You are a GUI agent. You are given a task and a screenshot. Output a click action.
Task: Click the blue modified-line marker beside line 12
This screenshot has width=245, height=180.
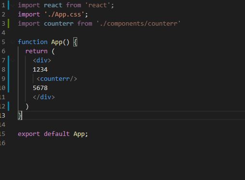(x=9, y=106)
